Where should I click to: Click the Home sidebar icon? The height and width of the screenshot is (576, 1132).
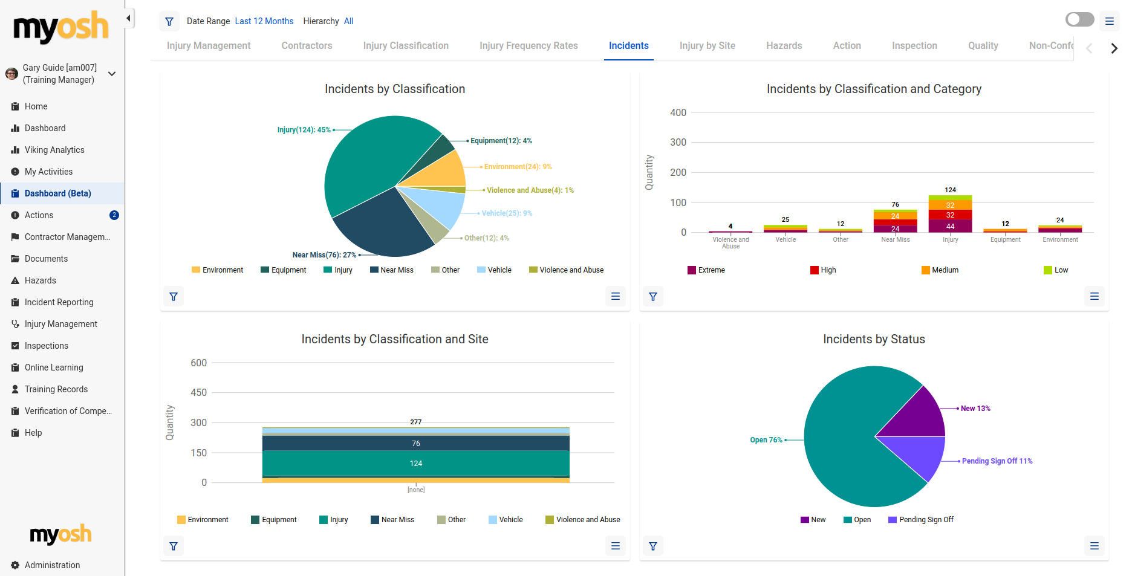coord(15,106)
